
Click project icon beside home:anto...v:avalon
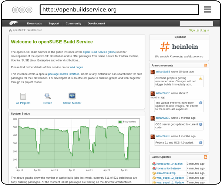(154, 164)
